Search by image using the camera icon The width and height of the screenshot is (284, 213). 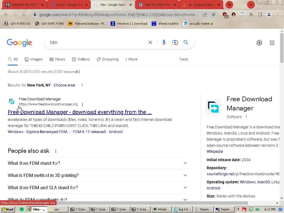(x=175, y=42)
